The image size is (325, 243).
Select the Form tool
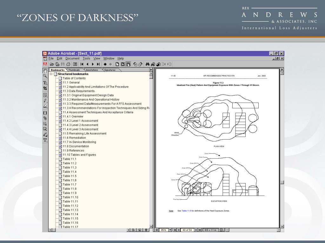pos(45,129)
